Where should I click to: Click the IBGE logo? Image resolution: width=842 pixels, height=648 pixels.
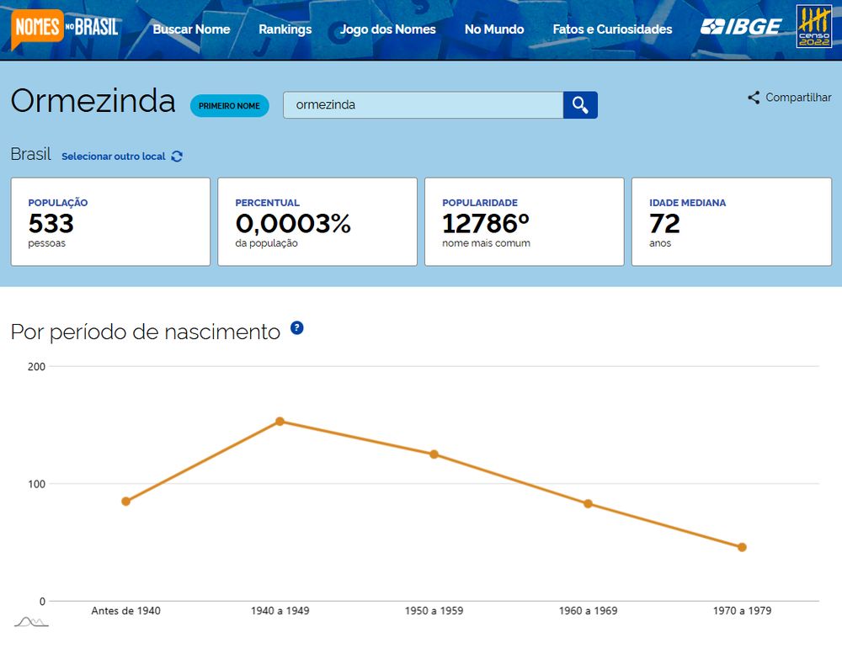742,28
